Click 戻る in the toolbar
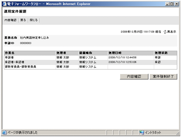The height and width of the screenshot is (137, 181). click(x=23, y=20)
